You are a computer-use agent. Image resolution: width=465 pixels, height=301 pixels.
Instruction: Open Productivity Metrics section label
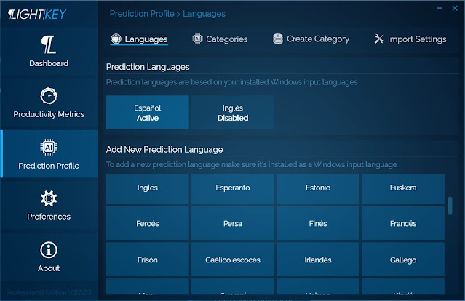[x=49, y=114]
